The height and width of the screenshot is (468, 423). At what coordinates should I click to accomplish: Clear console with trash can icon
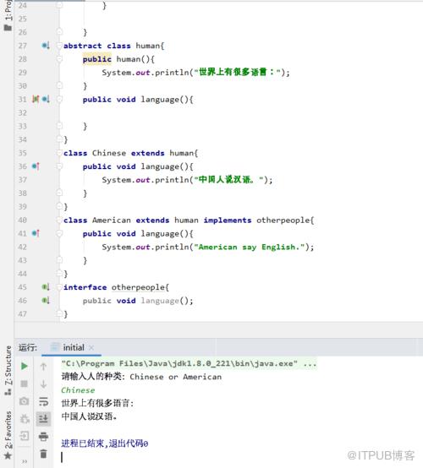click(44, 454)
